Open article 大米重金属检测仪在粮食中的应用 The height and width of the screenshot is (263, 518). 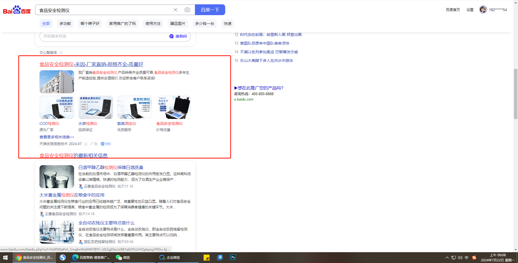point(72,195)
